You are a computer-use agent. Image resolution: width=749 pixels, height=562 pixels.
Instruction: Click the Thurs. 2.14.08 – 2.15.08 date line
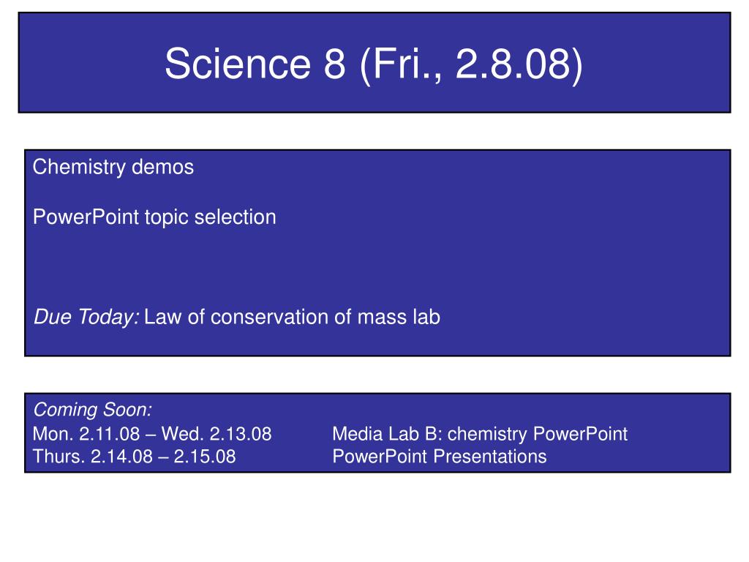pos(135,457)
